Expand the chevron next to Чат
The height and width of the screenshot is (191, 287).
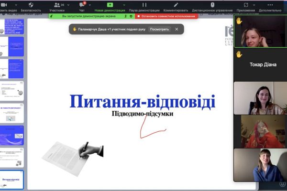pyautogui.click(x=91, y=4)
